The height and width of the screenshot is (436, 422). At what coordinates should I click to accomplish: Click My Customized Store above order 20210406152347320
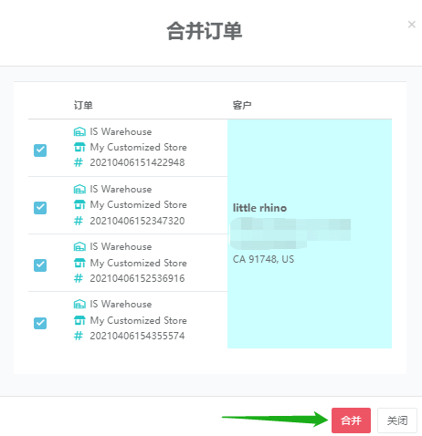(x=139, y=204)
